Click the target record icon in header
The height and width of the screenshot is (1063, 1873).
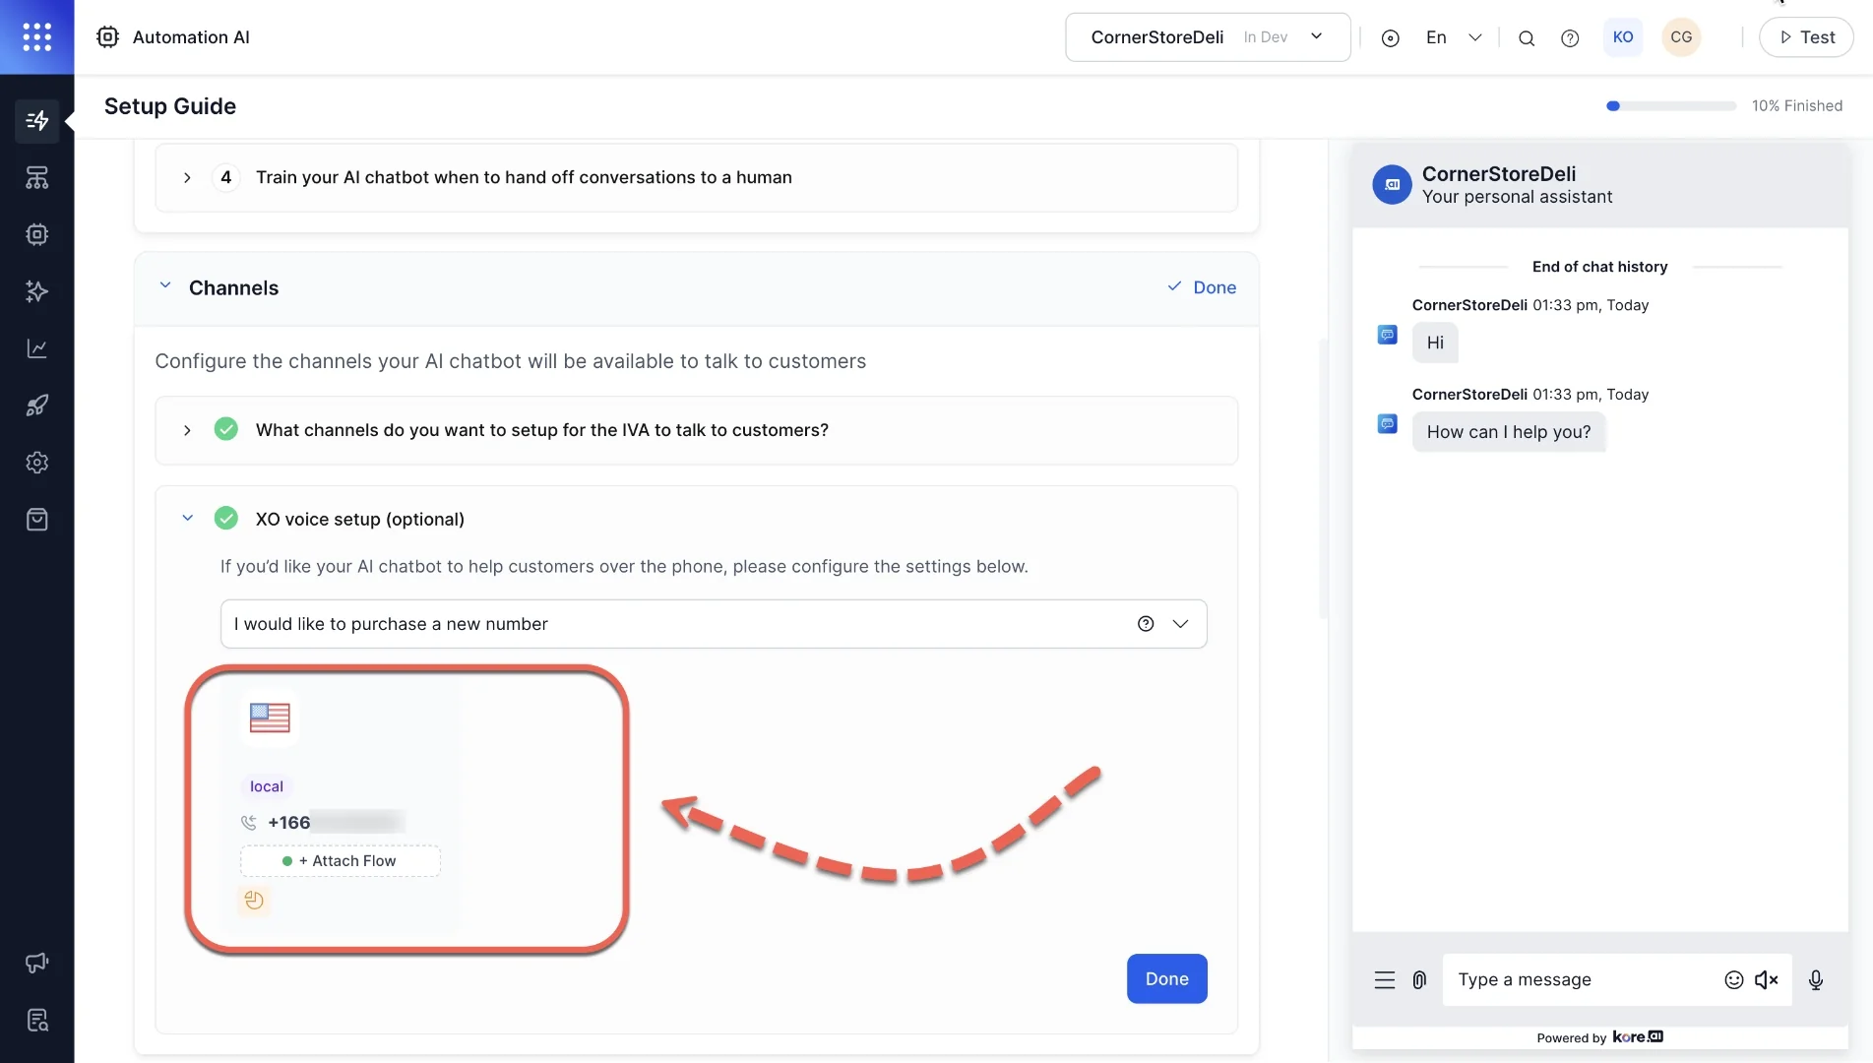click(1390, 38)
